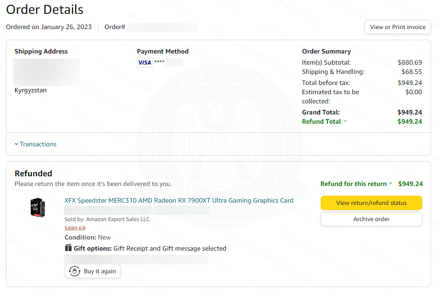
Task: Click View return/refund status button
Action: [x=371, y=203]
